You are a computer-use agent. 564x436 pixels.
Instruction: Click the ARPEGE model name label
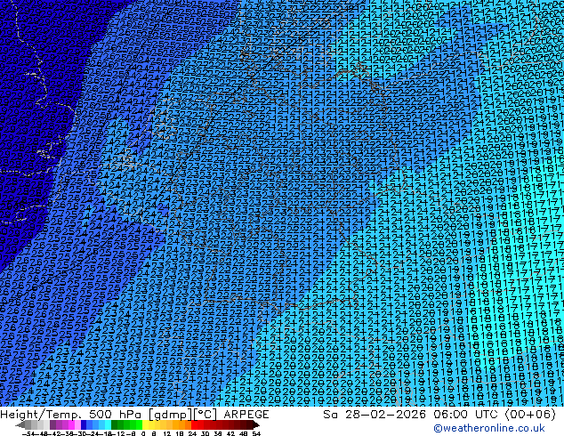(246, 414)
